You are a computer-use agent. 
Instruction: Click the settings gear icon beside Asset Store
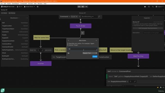pyautogui.click(x=38, y=7)
